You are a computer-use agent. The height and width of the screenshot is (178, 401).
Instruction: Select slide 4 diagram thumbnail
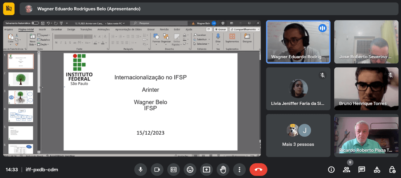(21, 115)
